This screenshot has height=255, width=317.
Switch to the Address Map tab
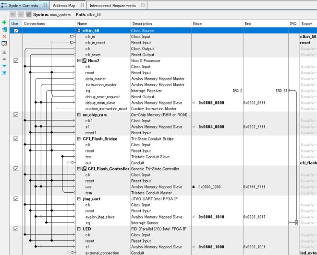63,6
